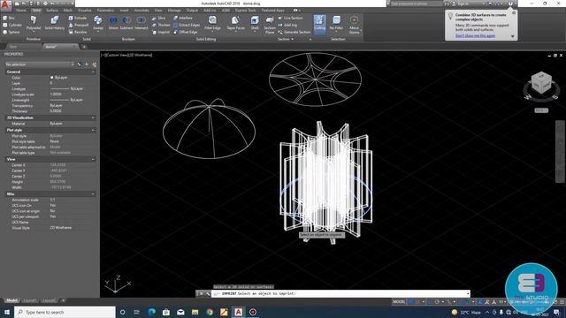566x318 pixels.
Task: Toggle Live Section
Action: [291, 18]
